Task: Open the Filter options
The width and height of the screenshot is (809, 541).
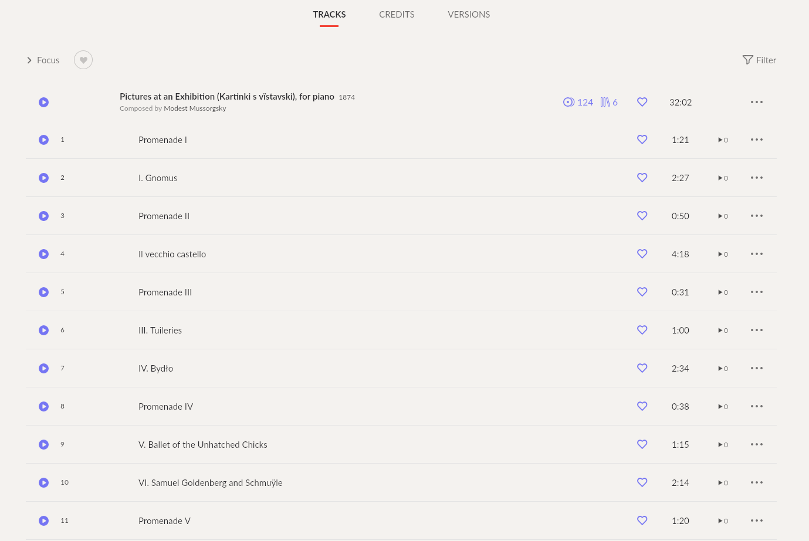Action: [x=759, y=60]
